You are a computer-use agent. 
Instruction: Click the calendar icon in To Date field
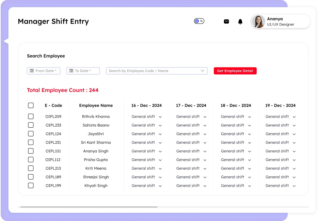(70, 71)
